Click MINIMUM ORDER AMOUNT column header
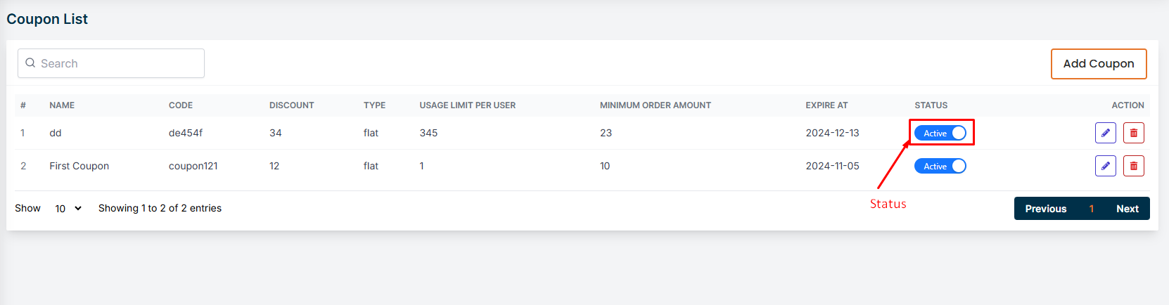 click(x=655, y=105)
